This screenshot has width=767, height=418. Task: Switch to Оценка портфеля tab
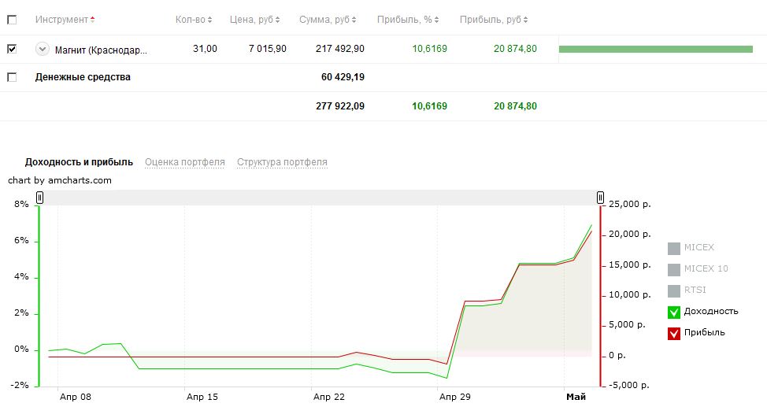click(185, 162)
